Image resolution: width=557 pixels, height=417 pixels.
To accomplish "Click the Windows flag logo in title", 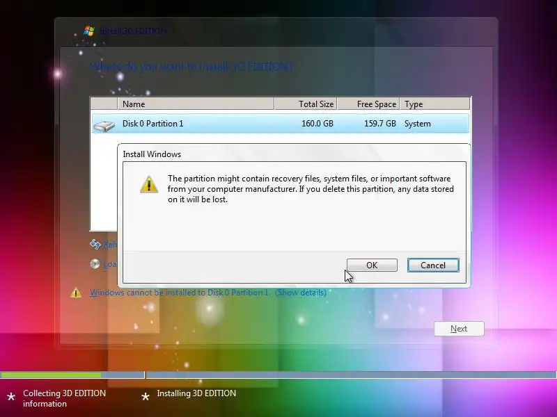I will pos(89,31).
